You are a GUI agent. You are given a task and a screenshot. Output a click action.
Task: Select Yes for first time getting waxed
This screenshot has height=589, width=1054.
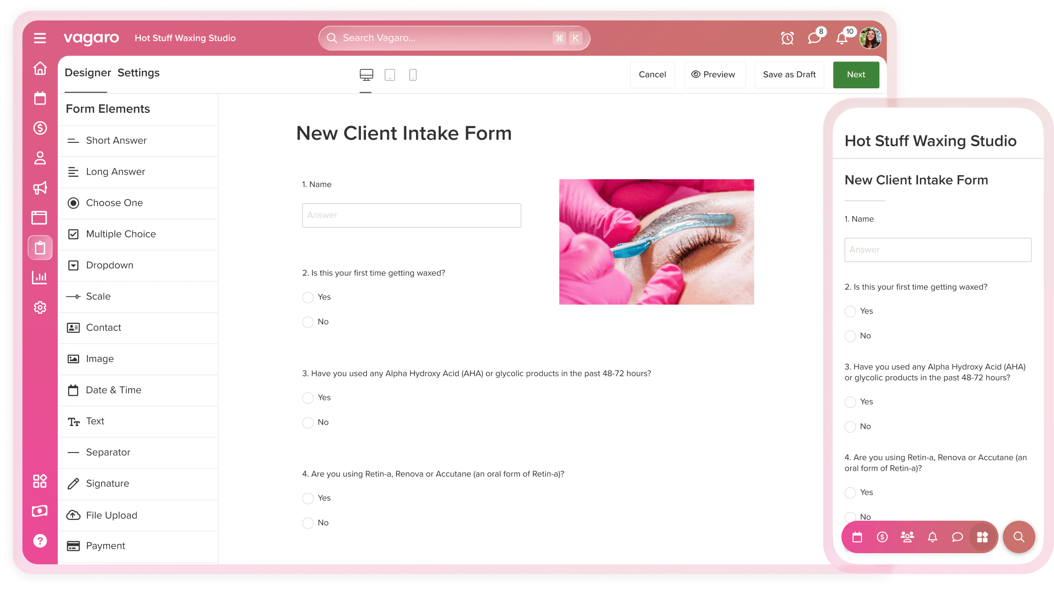tap(308, 297)
